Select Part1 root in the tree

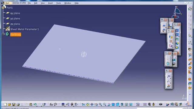pos(9,8)
